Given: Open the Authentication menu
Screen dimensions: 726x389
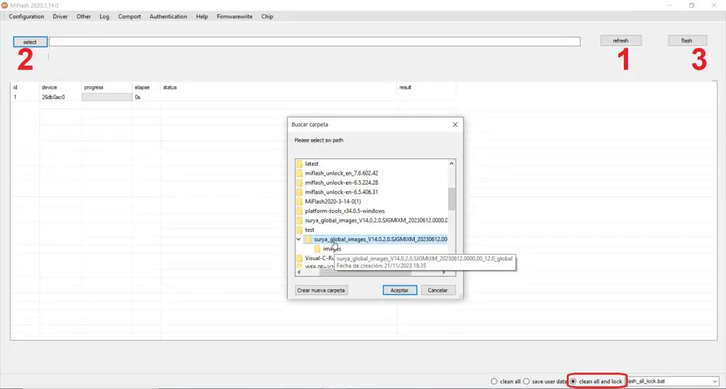Looking at the screenshot, I should point(168,16).
